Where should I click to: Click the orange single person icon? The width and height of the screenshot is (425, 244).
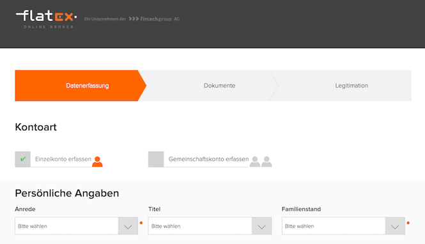click(97, 162)
